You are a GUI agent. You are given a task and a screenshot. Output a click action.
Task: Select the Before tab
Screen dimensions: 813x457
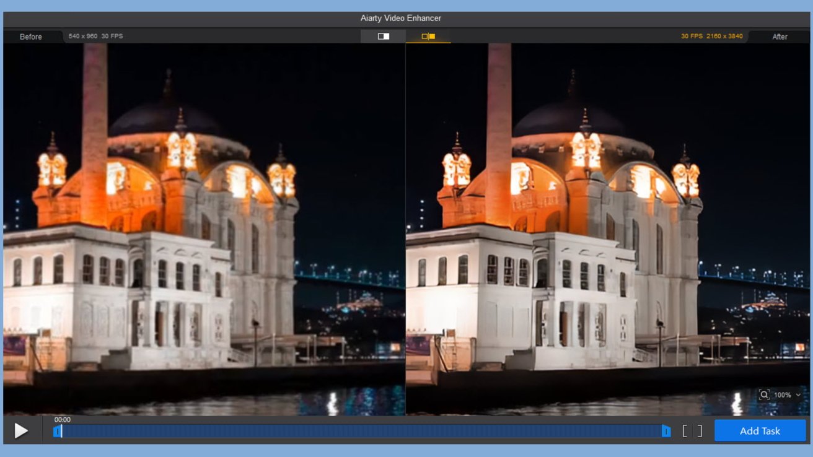pyautogui.click(x=31, y=37)
